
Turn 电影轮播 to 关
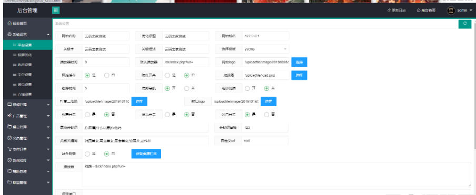[x=267, y=88]
